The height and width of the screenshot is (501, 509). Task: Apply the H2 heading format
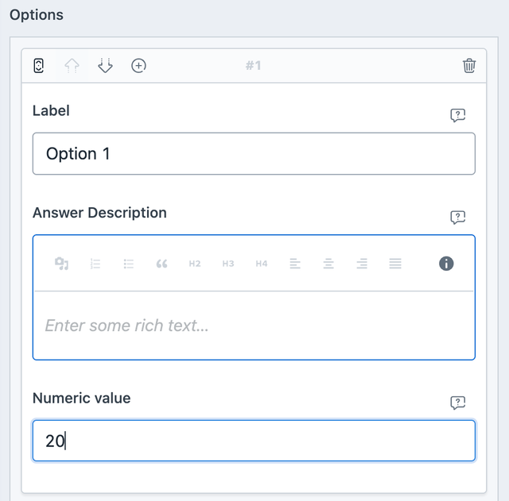pos(195,264)
